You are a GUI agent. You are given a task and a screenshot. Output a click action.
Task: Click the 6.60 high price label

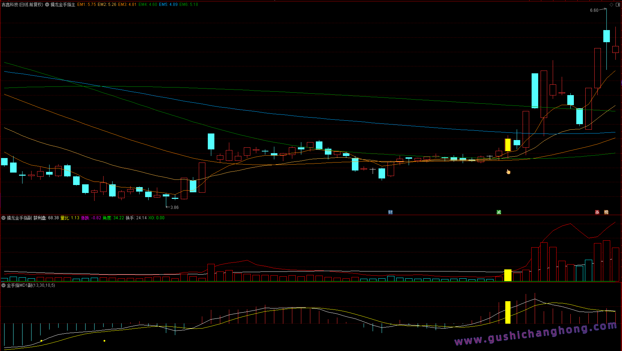pyautogui.click(x=594, y=10)
